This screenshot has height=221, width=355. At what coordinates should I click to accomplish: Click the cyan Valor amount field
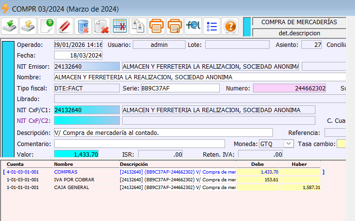pyautogui.click(x=76, y=154)
